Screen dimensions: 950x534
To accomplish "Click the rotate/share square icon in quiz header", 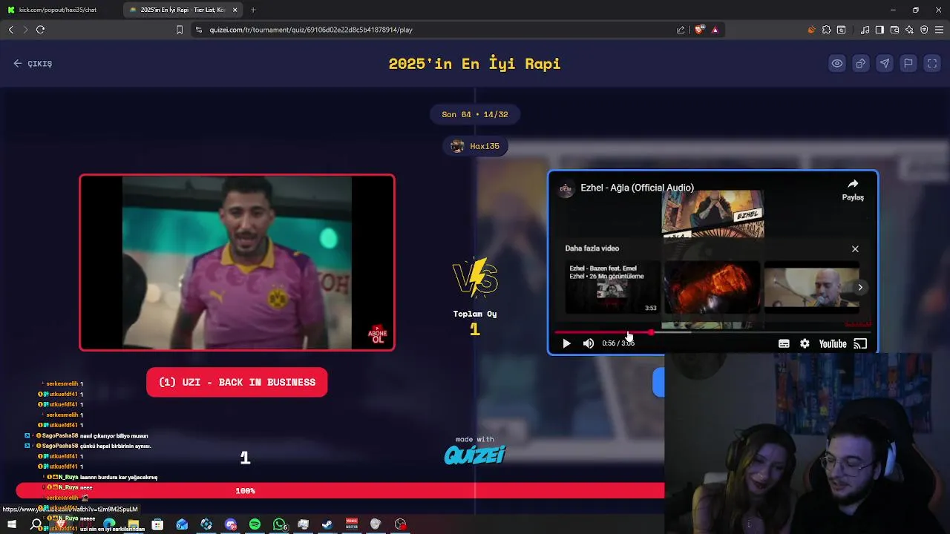I will point(861,64).
